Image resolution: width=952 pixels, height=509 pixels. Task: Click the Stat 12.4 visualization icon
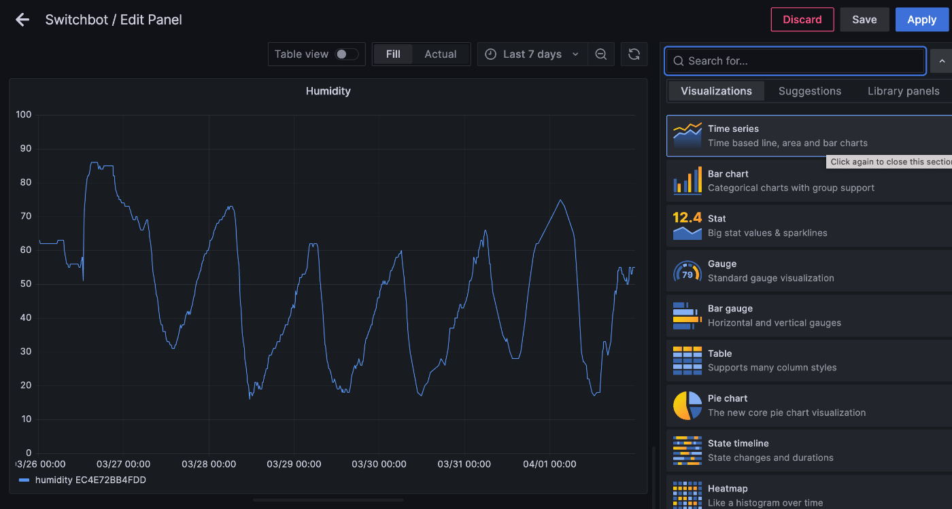coord(687,226)
